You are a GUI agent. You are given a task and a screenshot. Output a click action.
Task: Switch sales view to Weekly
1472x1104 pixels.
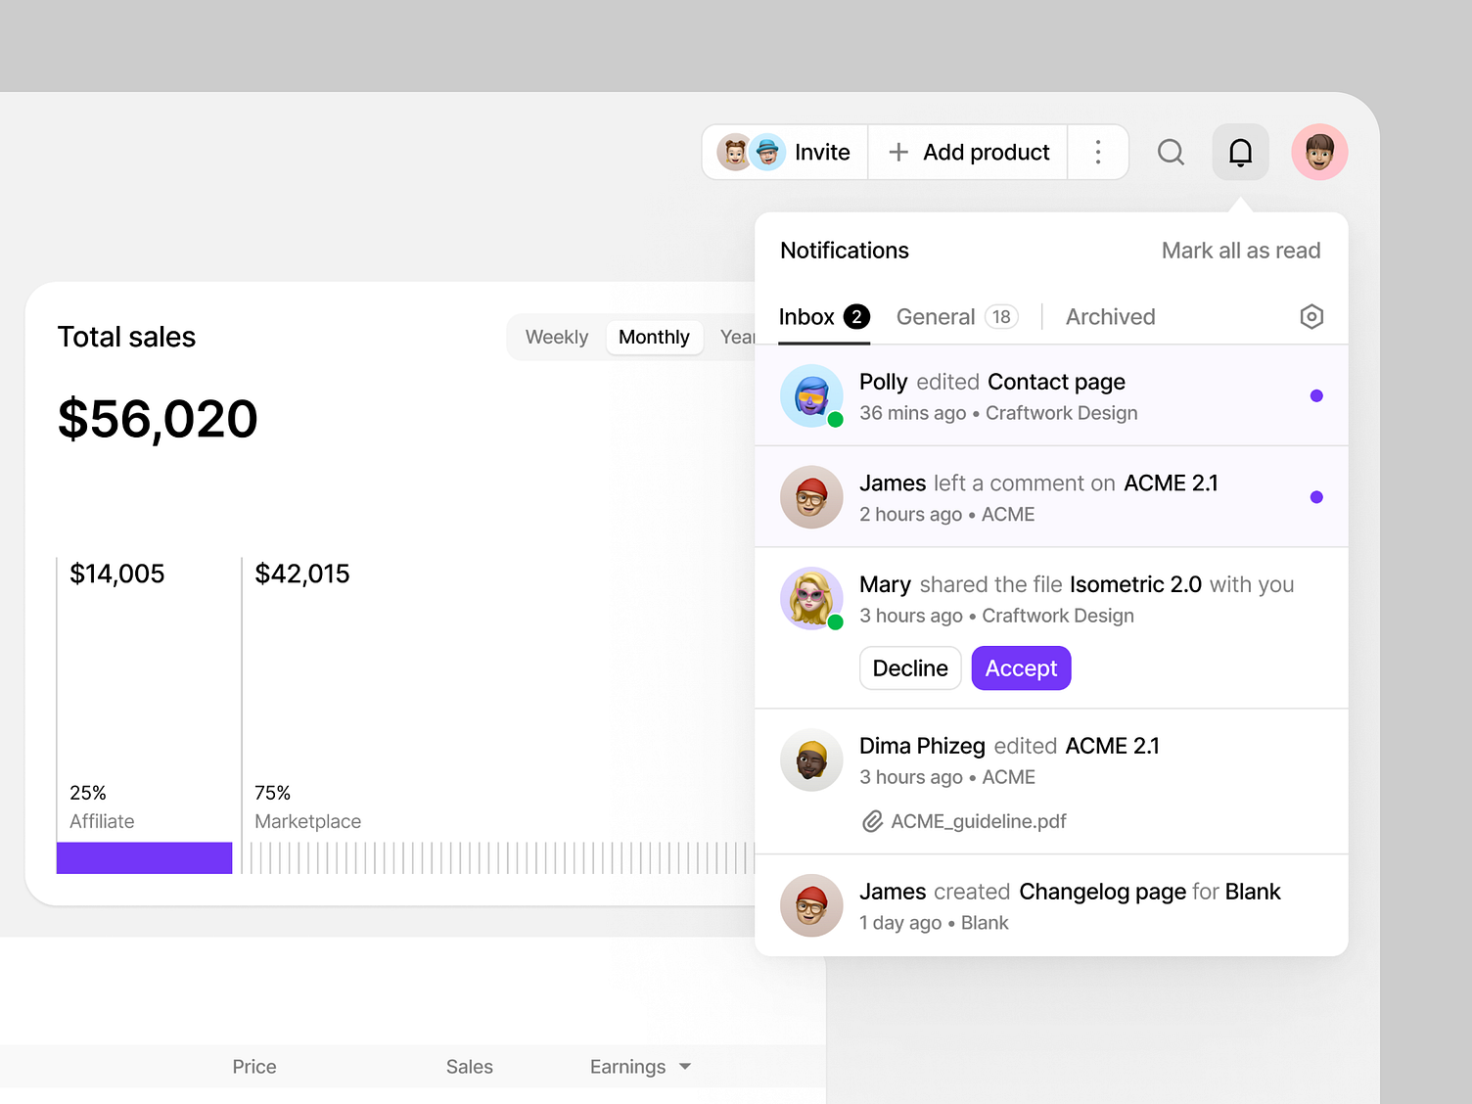[x=556, y=337]
